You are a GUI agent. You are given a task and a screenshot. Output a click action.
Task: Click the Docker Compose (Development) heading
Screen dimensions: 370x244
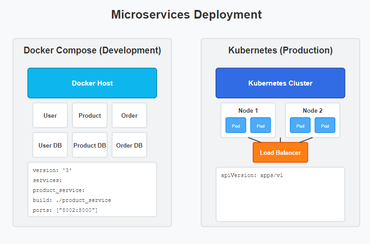(92, 50)
